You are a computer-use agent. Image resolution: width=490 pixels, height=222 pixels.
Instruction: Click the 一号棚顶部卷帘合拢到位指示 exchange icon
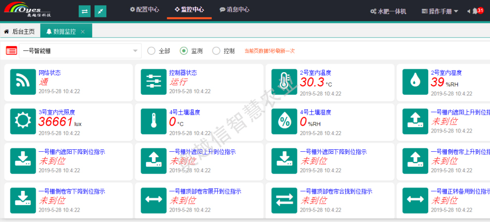pyautogui.click(x=285, y=200)
